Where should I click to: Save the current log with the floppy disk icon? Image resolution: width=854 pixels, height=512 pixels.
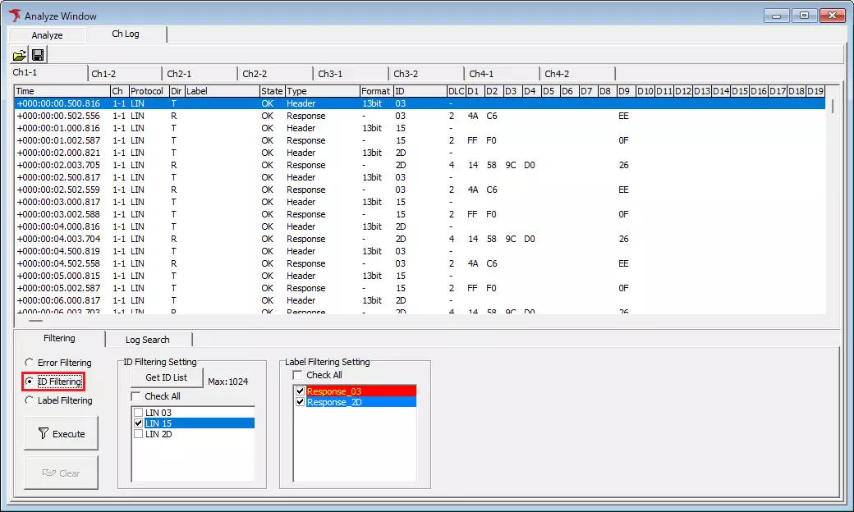coord(38,54)
